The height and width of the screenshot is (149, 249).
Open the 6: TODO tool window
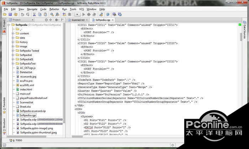[16, 140]
